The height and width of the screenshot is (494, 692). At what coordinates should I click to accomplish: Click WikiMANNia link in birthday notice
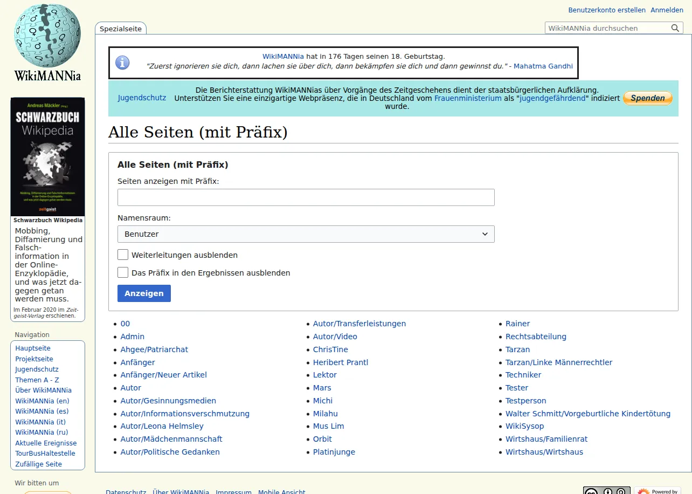[283, 56]
